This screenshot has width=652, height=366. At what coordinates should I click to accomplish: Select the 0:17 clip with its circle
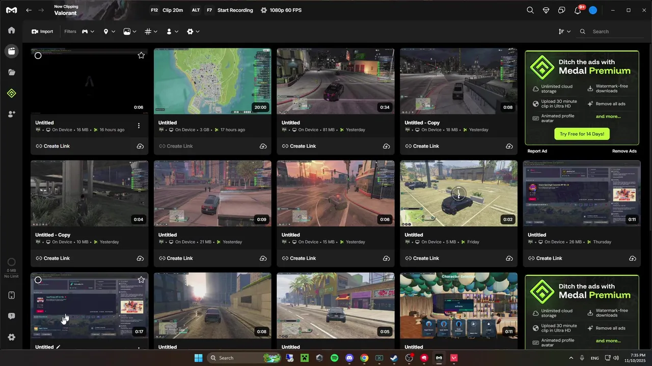[x=38, y=280]
